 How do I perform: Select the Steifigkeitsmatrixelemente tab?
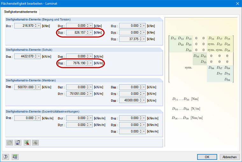pos(20,12)
